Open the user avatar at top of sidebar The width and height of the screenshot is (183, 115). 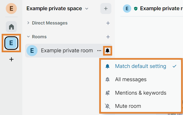pos(11,9)
